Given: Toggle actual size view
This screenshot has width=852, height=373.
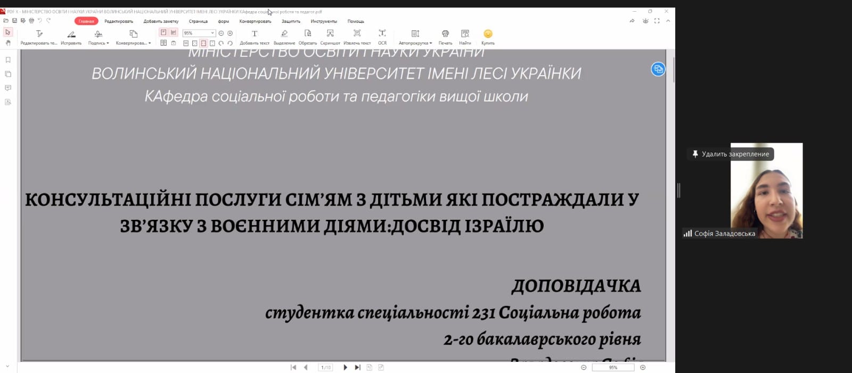Looking at the screenshot, I should (x=186, y=43).
